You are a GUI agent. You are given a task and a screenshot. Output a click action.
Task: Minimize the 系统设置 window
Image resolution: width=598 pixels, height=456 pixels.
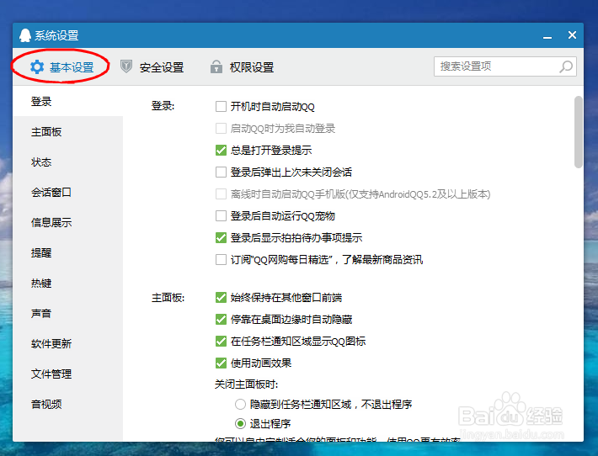pyautogui.click(x=547, y=37)
